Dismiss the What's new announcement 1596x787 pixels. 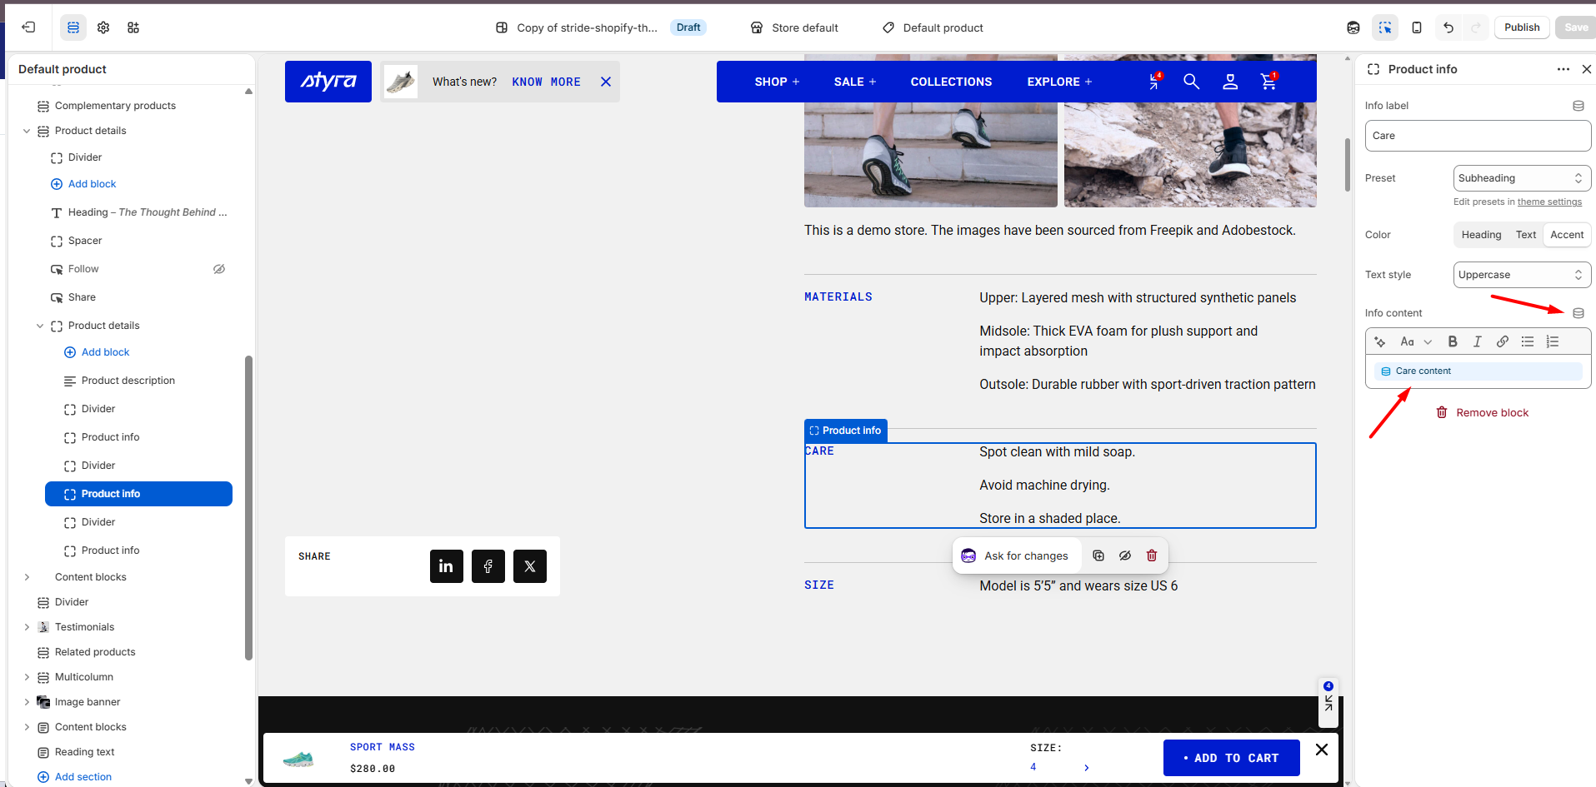click(606, 82)
